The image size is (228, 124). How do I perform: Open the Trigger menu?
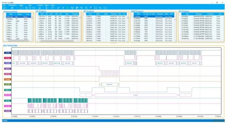(x=22, y=5)
